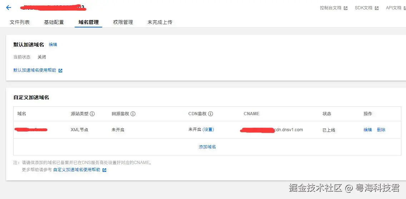Open 自定义加速域名使用帮助 link
The image size is (406, 199).
point(76,170)
